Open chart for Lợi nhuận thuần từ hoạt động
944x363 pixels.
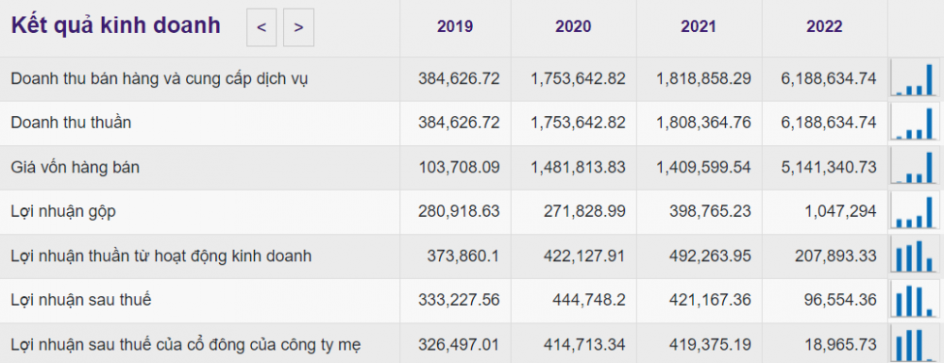915,256
